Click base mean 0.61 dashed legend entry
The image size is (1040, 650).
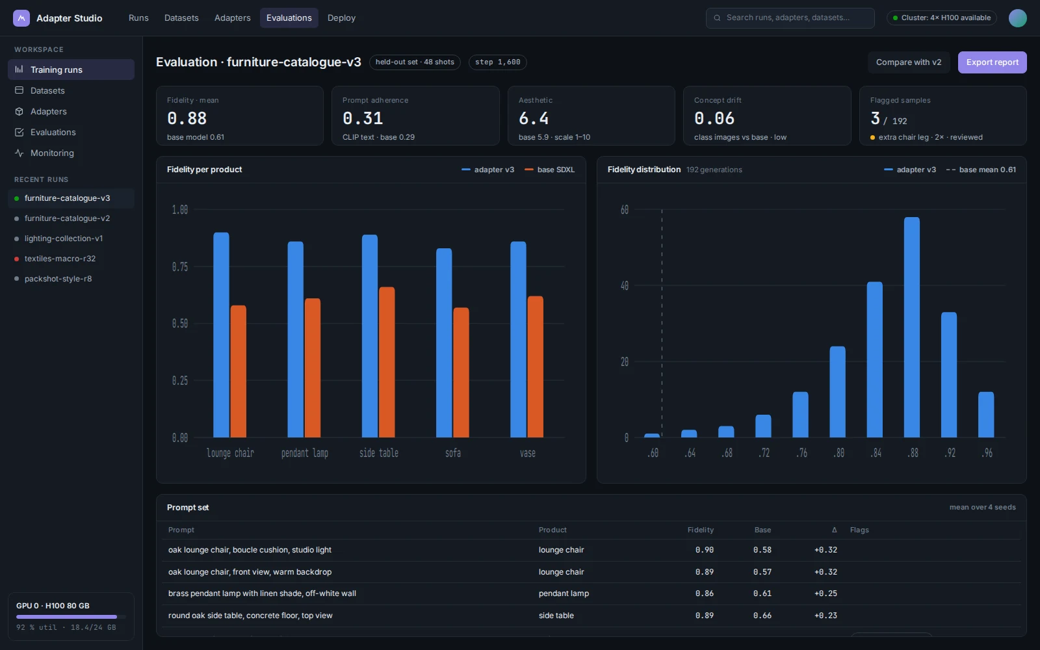pos(981,170)
